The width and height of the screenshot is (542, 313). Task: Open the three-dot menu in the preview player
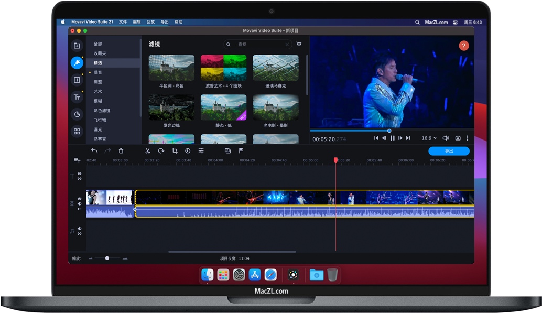click(468, 138)
